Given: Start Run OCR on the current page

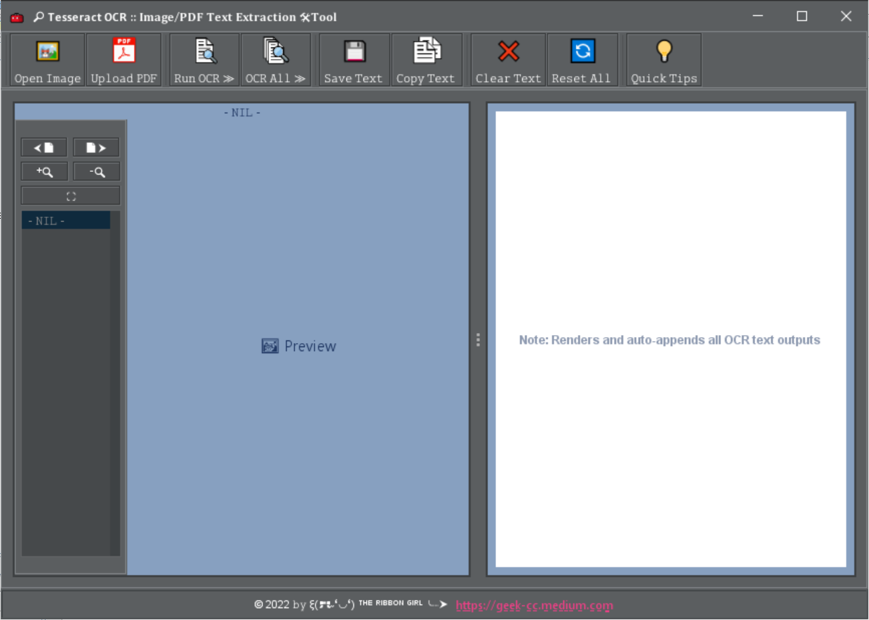Looking at the screenshot, I should point(204,60).
